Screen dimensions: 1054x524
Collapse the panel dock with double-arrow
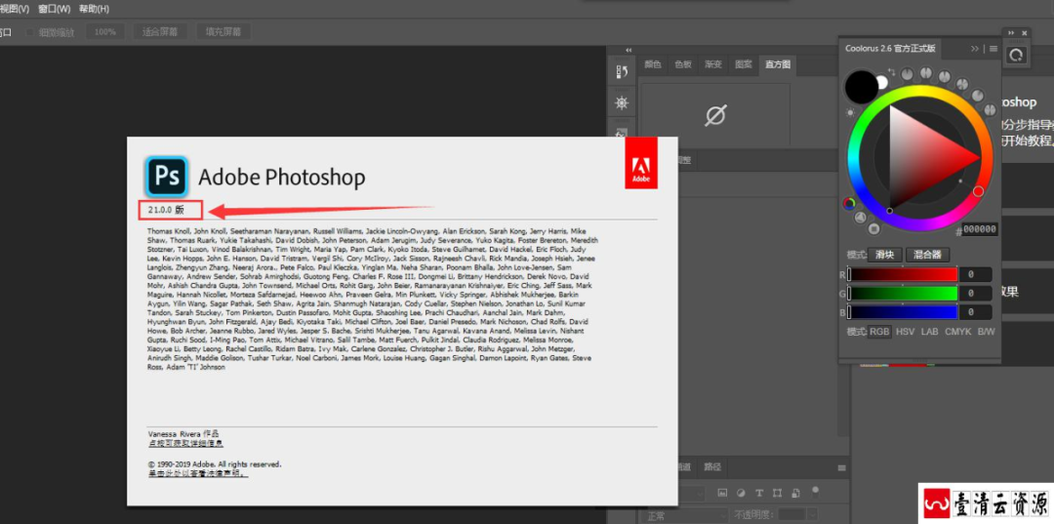(x=628, y=51)
